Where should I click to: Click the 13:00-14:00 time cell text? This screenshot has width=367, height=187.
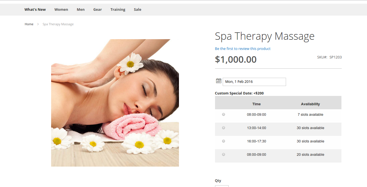point(257,128)
